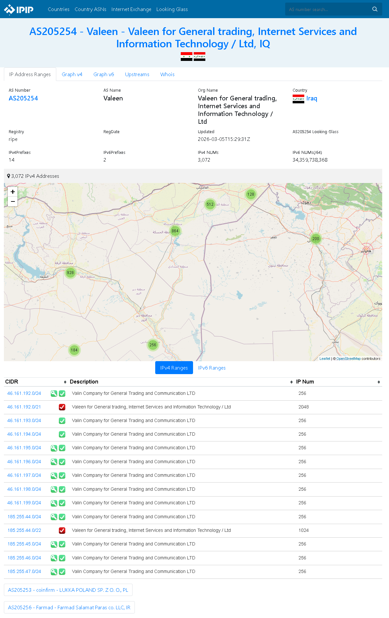Open the 185.255.46.0/24 CIDR link
This screenshot has height=618, width=389.
(x=24, y=558)
